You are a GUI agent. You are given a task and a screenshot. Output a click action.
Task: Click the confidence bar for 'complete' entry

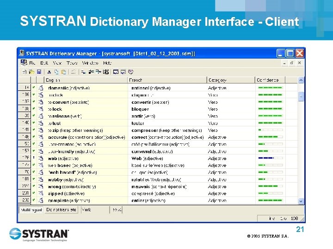click(270, 201)
